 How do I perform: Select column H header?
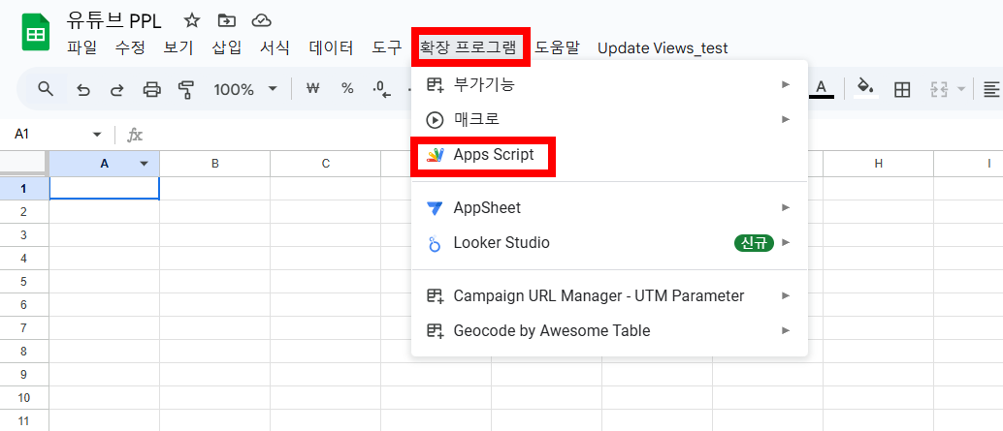[878, 164]
